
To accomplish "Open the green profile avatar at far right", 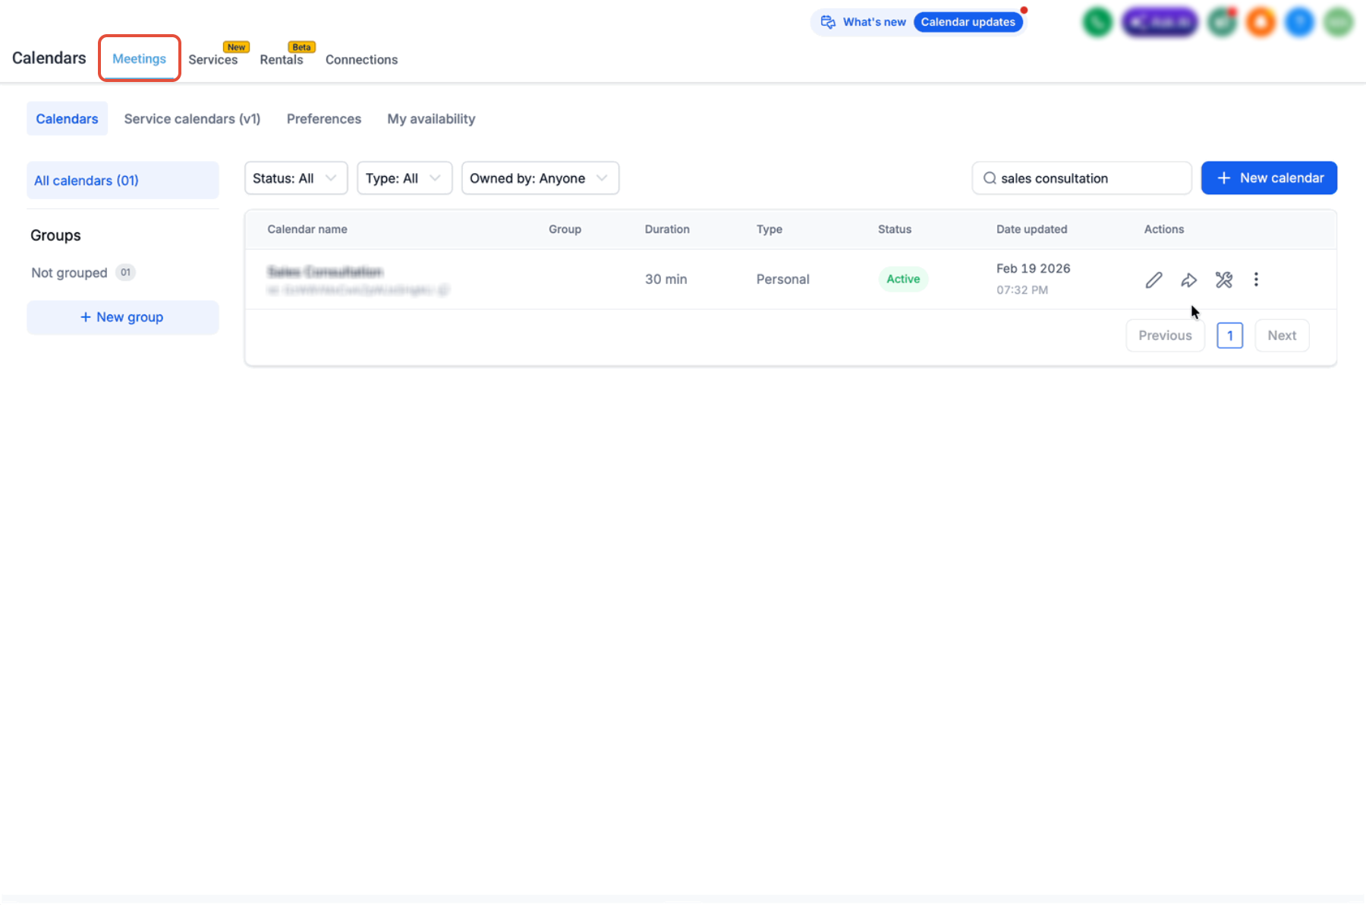I will tap(1339, 22).
